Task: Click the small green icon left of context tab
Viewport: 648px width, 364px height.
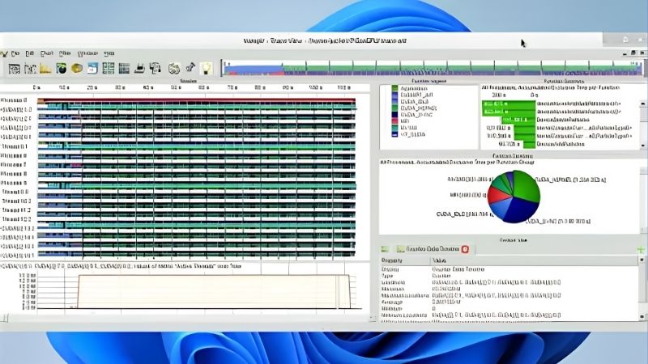Action: point(385,249)
